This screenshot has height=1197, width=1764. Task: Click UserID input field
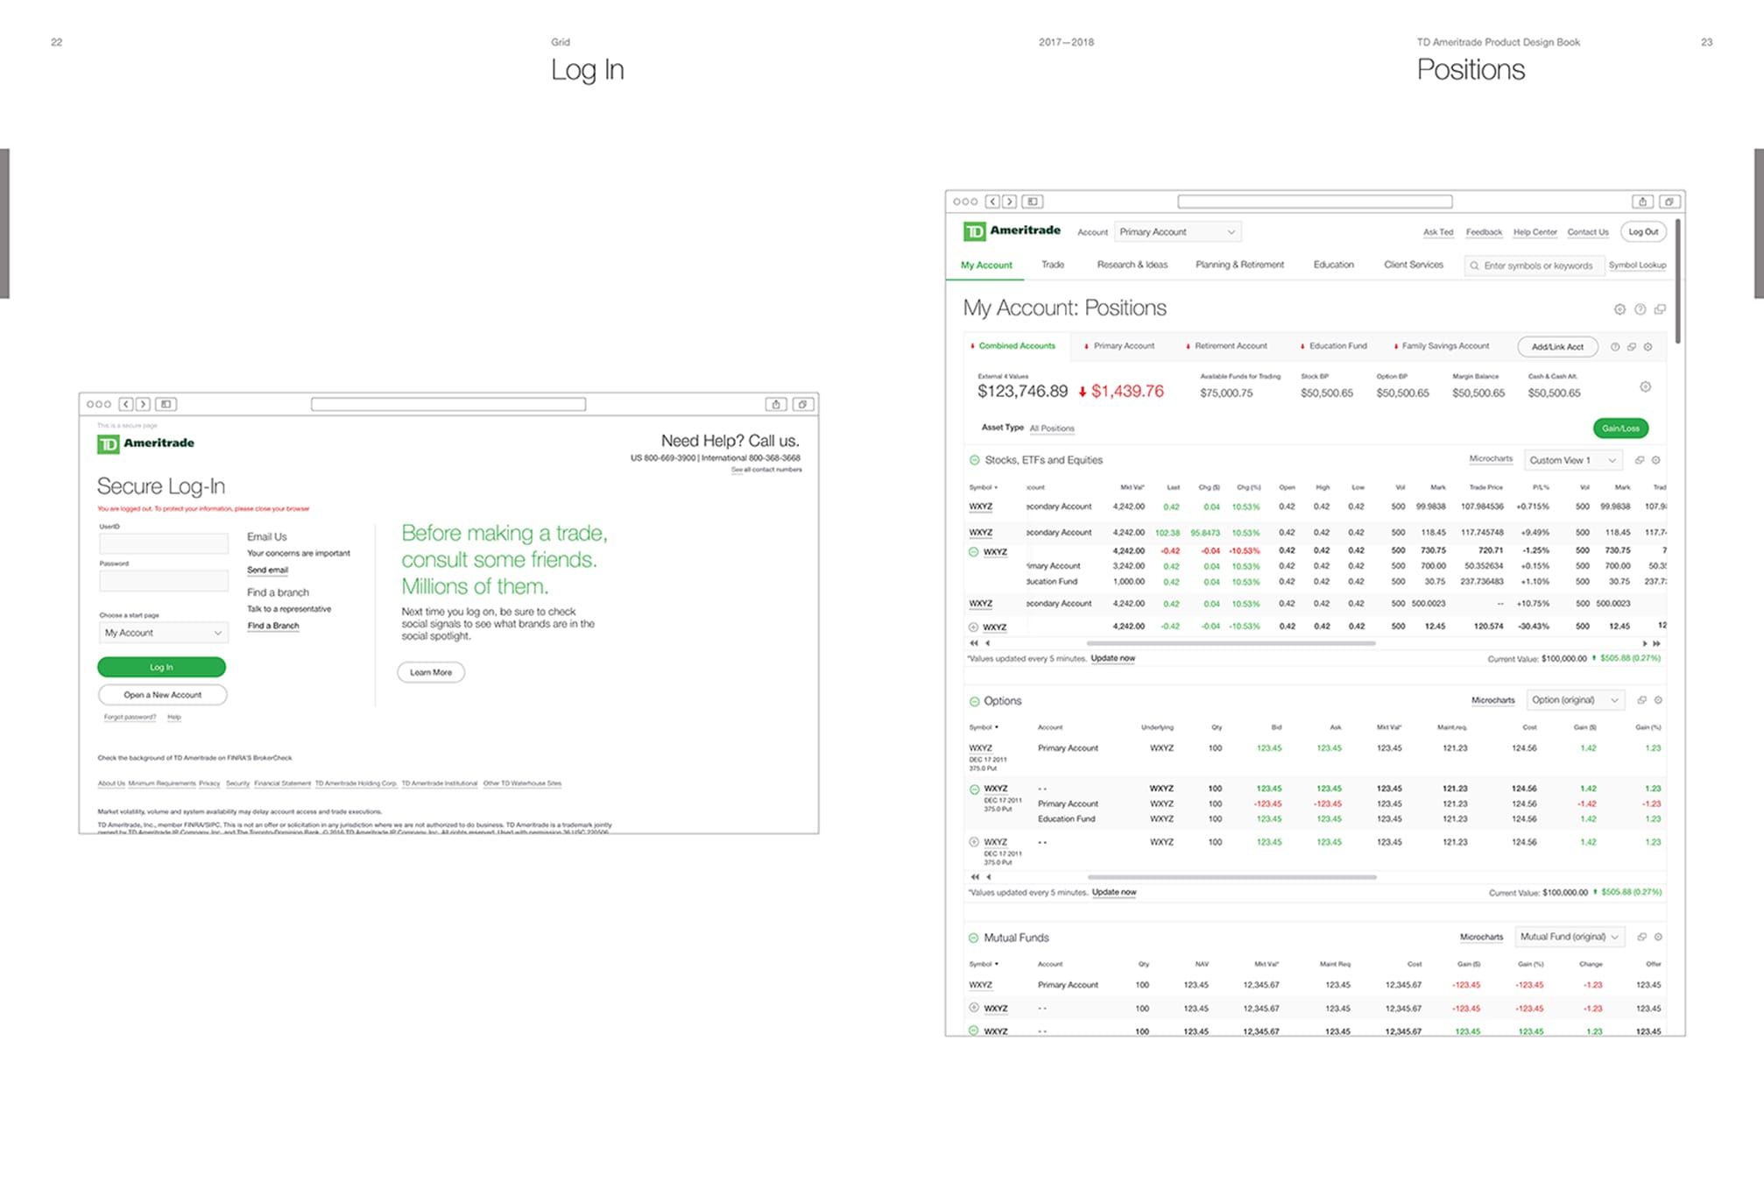pos(164,543)
